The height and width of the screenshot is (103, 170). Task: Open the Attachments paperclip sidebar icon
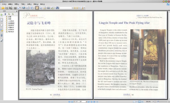pyautogui.click(x=2, y=35)
